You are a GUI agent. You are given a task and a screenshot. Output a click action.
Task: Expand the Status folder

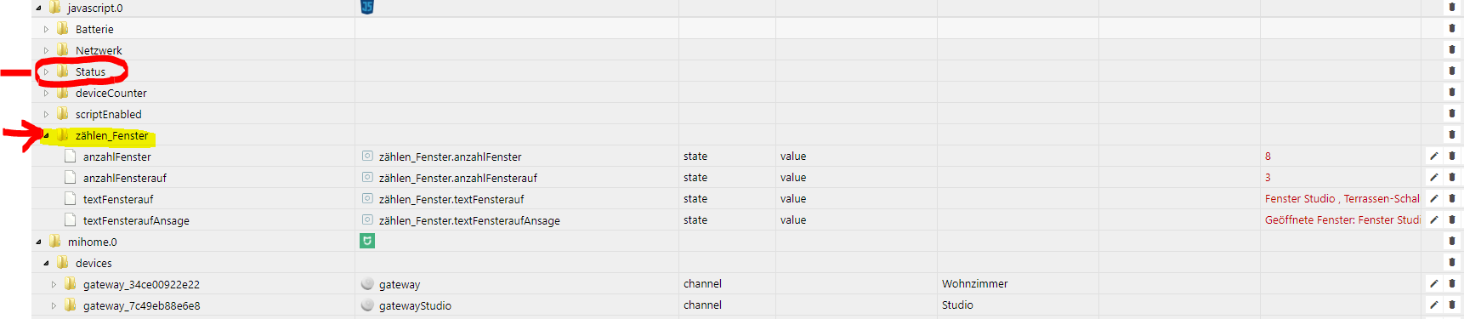tap(46, 71)
